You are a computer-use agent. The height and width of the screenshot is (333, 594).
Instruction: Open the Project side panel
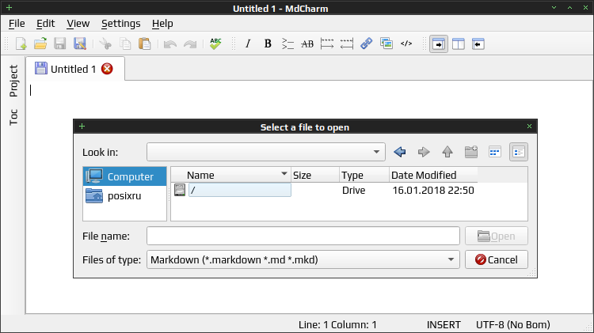[x=13, y=81]
